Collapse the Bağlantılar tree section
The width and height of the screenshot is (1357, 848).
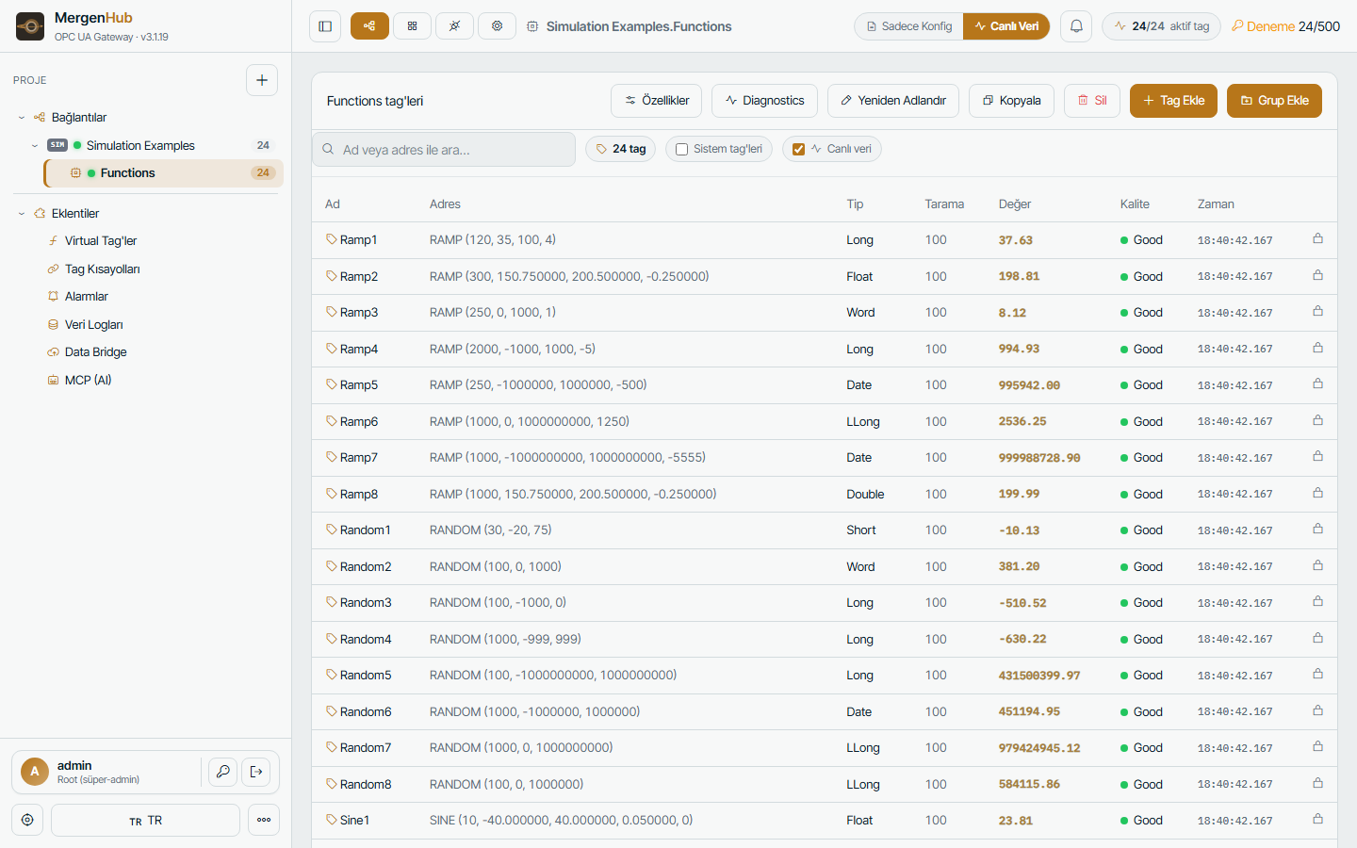[22, 118]
